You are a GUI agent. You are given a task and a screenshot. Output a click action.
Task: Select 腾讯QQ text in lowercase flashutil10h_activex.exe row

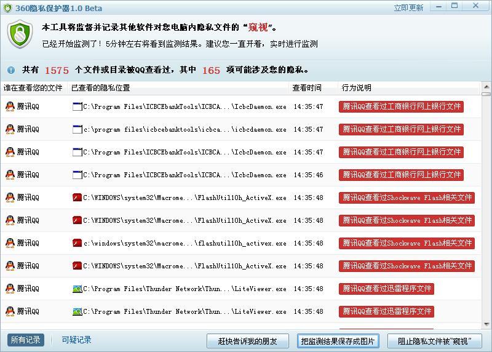click(x=28, y=242)
